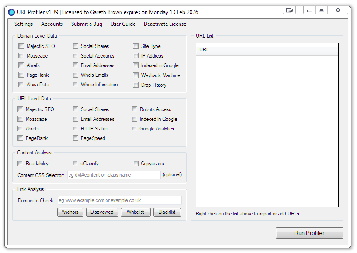357x253 pixels.
Task: Enable HTTP Status under URL Level Data
Action: click(x=75, y=128)
